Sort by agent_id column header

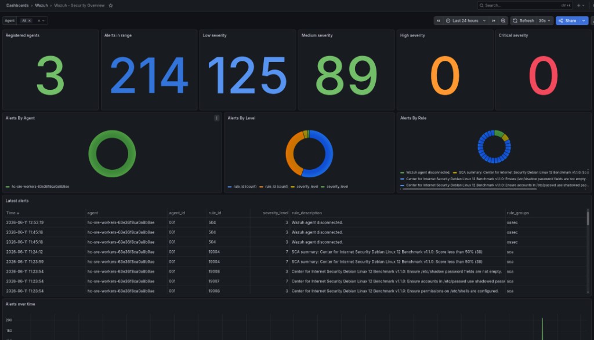pyautogui.click(x=177, y=213)
